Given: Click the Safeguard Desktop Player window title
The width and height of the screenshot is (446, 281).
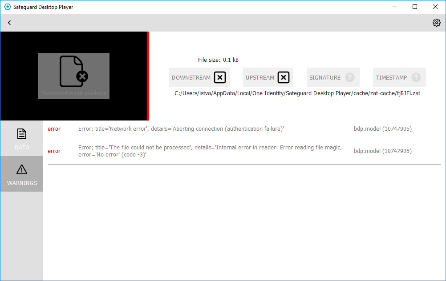Looking at the screenshot, I should click(43, 7).
